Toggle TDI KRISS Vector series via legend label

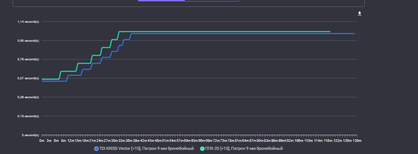tap(146, 149)
